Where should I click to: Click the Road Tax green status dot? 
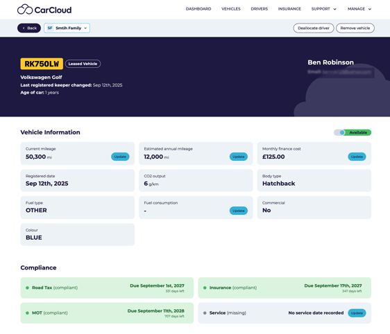[27, 288]
